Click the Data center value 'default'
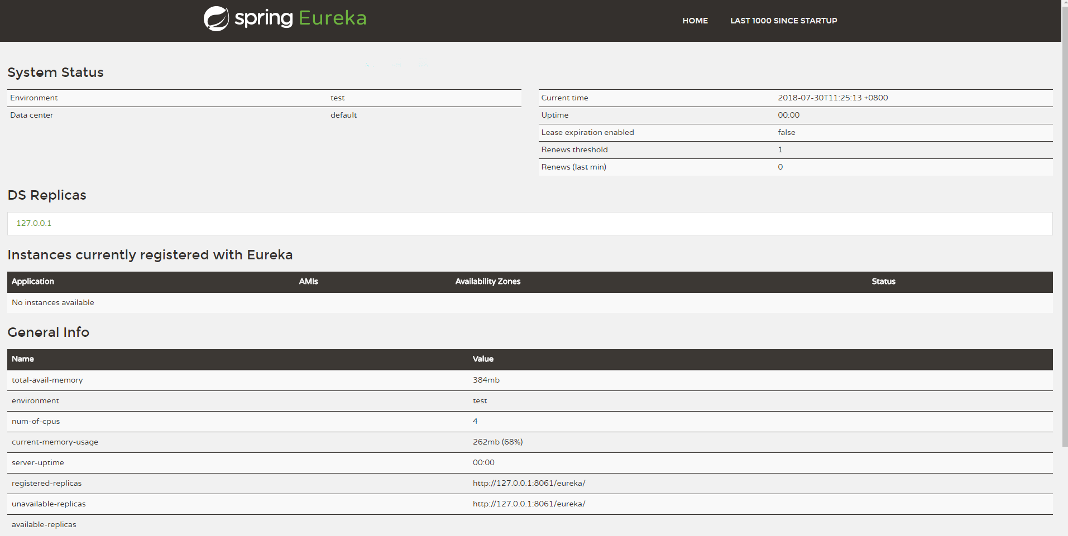Screen dimensions: 1068x536 coord(343,115)
